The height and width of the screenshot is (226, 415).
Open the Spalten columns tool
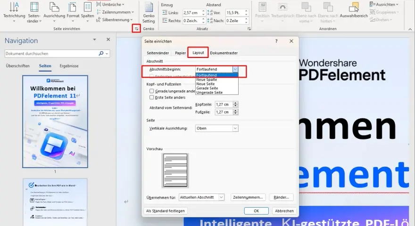point(87,12)
